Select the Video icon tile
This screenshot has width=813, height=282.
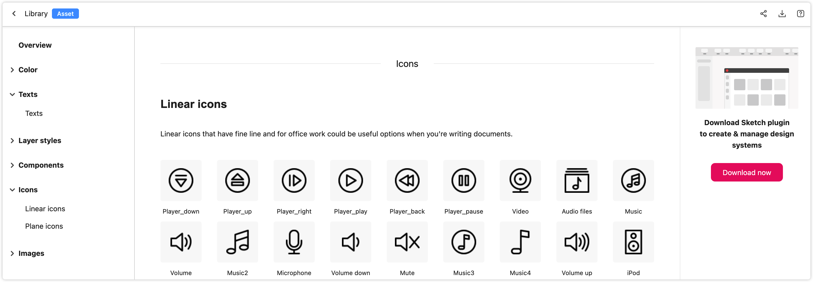click(520, 180)
